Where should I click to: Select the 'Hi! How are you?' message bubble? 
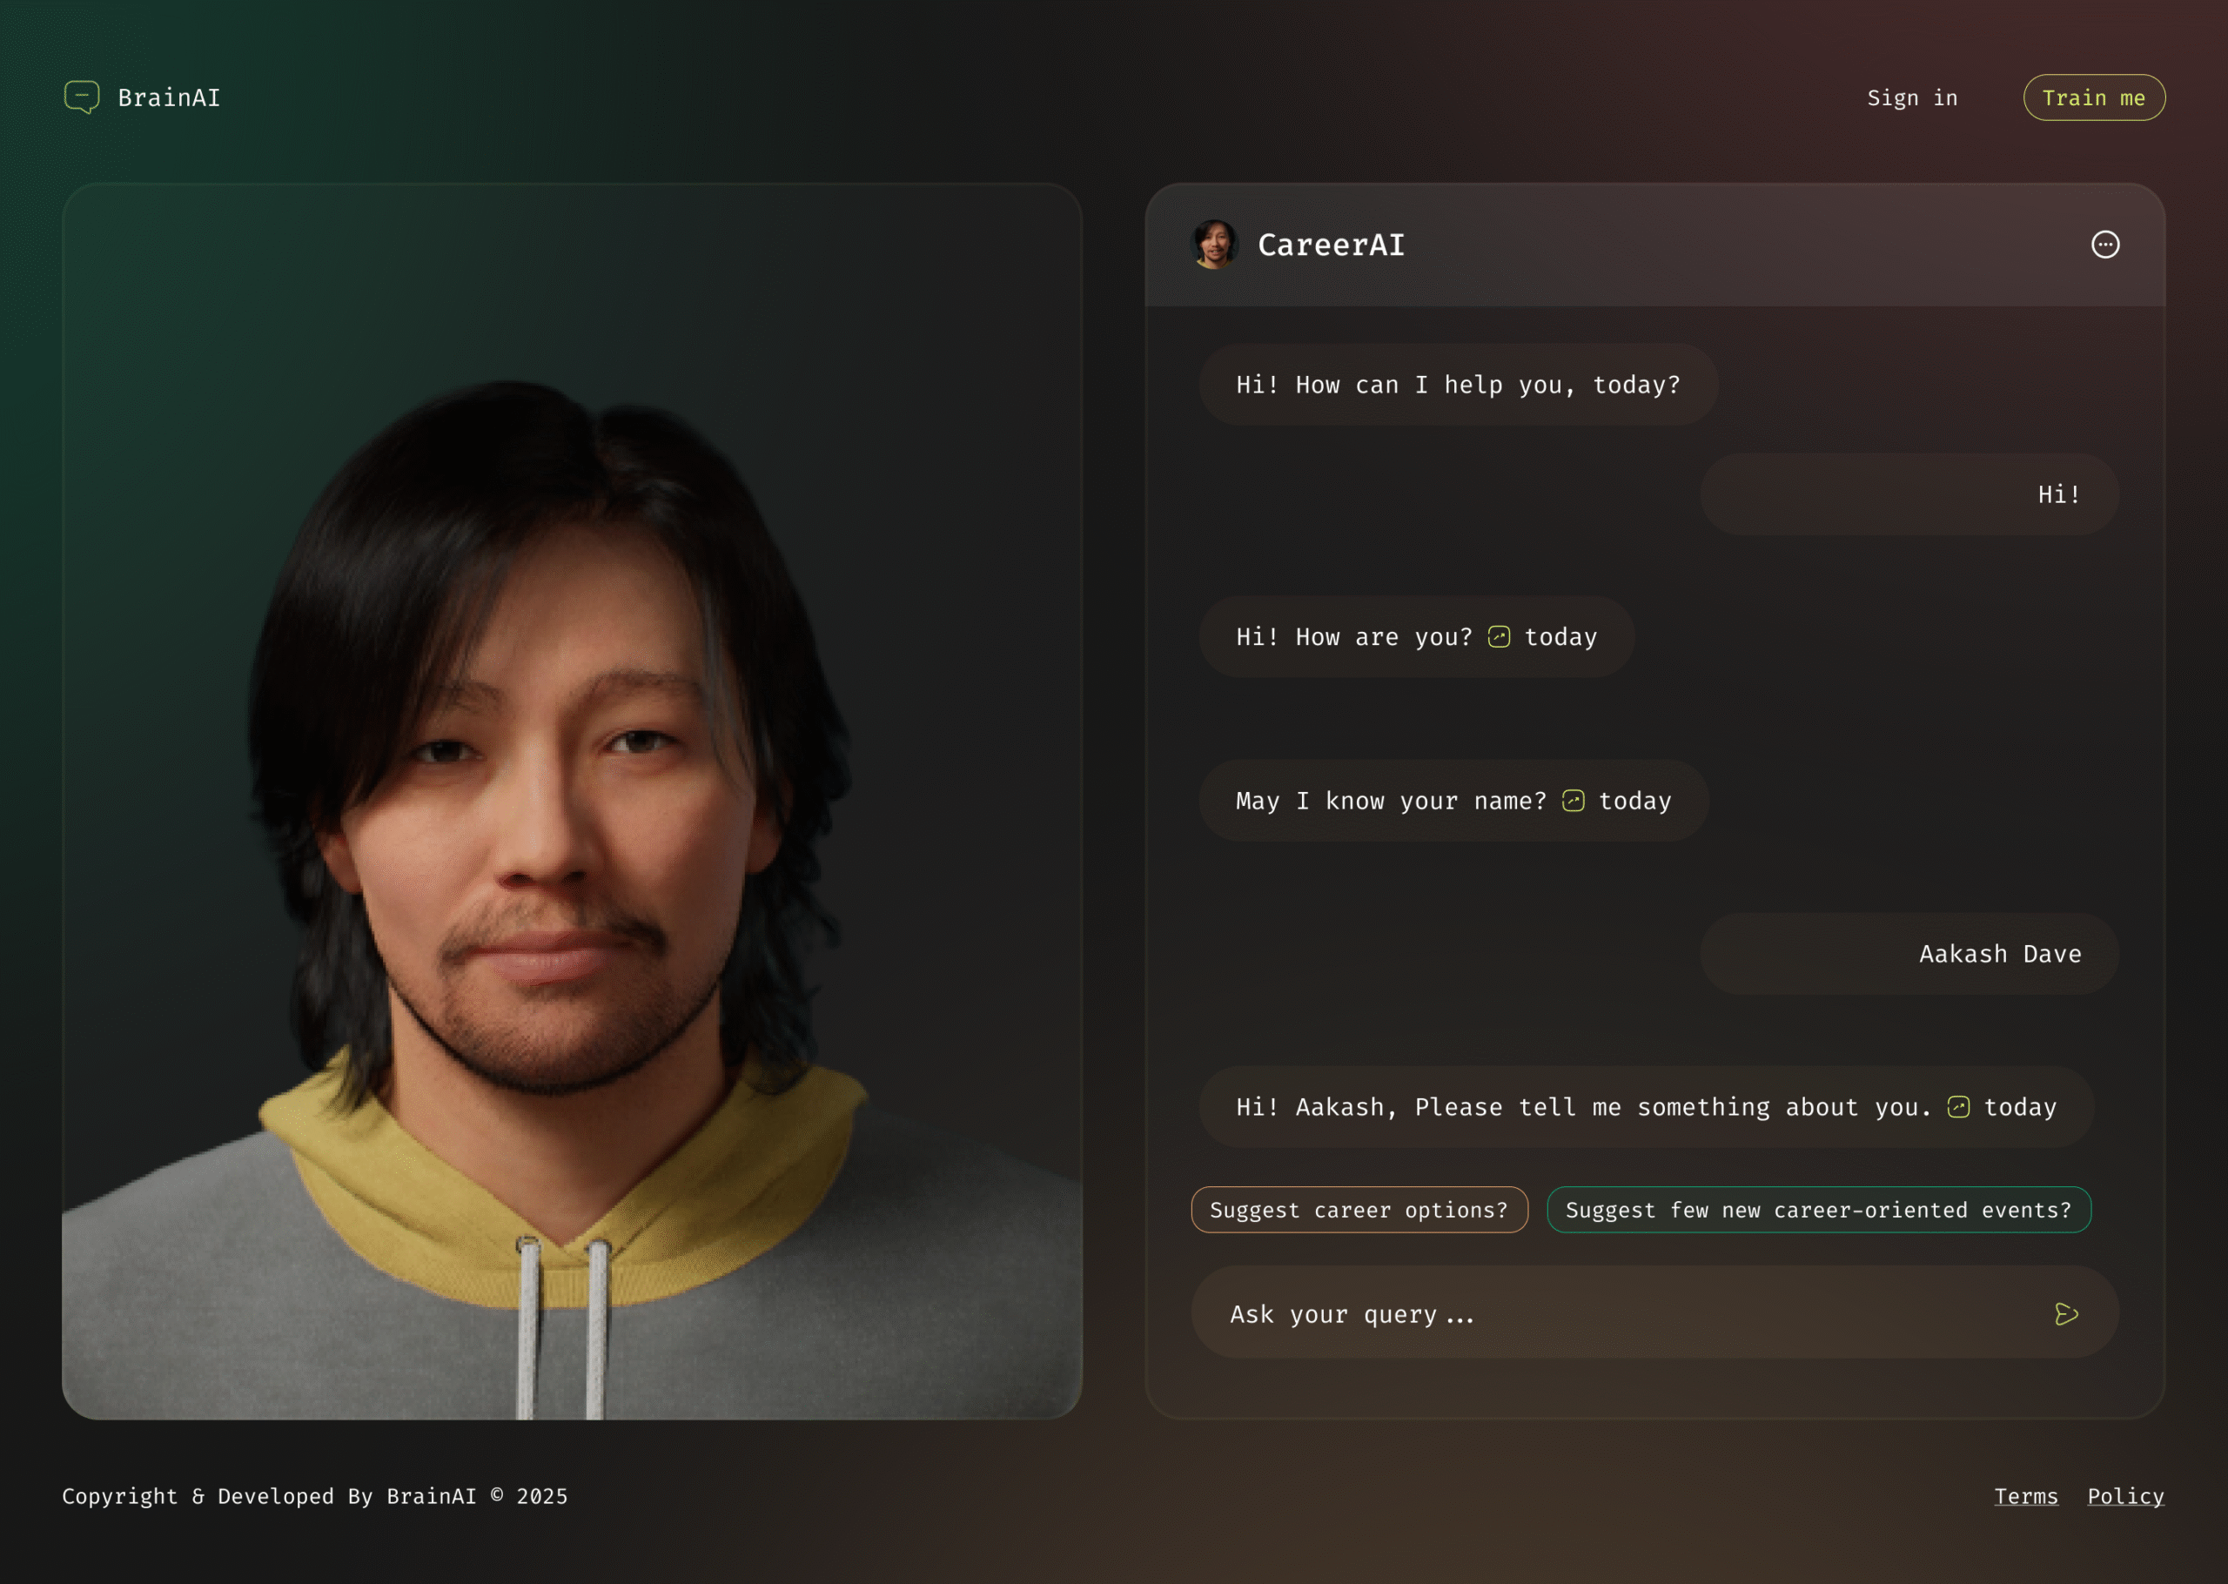pos(1416,636)
